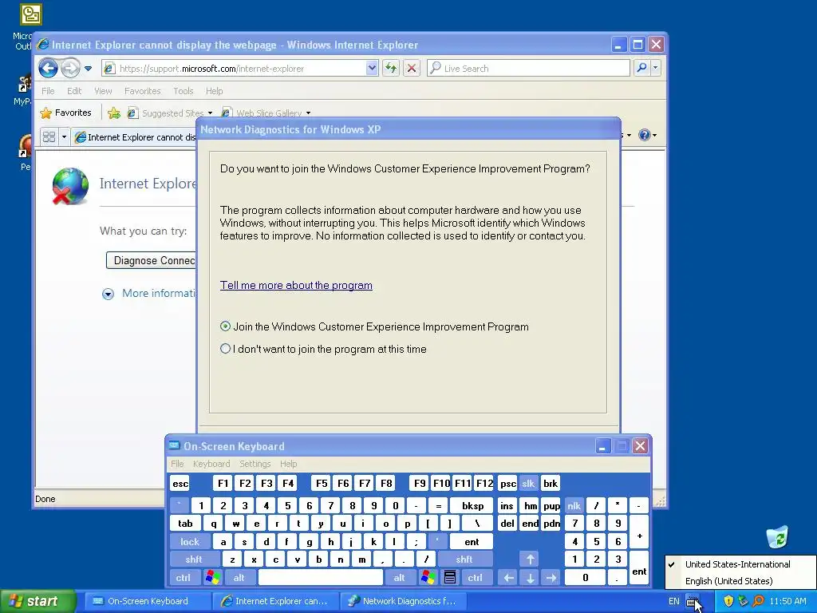Click the application menu key icon

pos(450,578)
